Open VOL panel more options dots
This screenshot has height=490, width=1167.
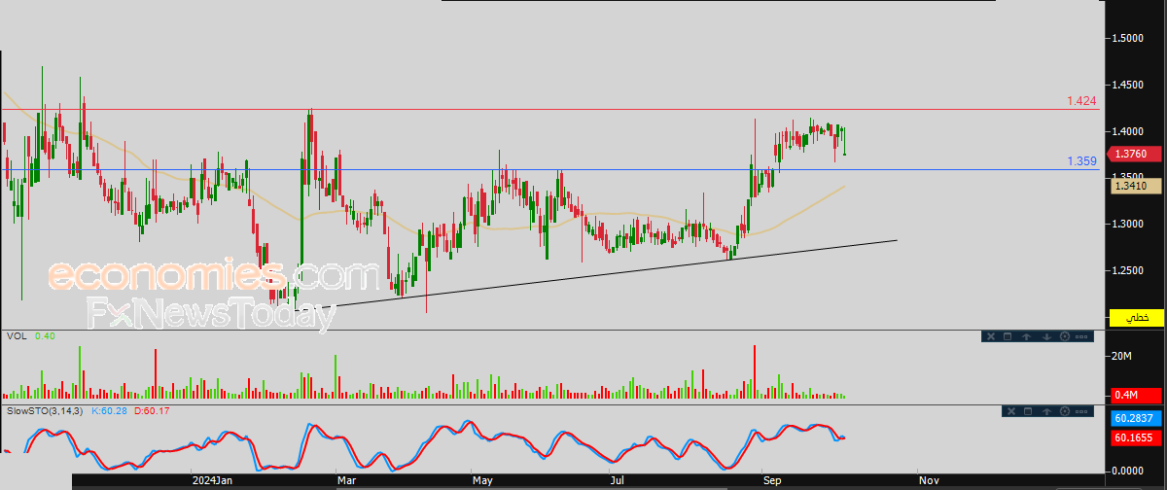[1081, 336]
